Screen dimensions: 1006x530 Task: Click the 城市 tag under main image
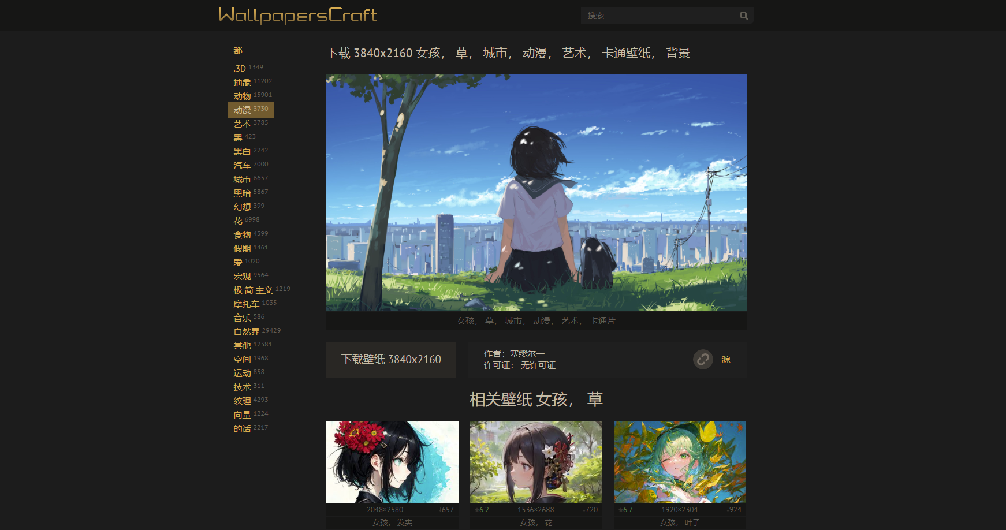(x=513, y=321)
